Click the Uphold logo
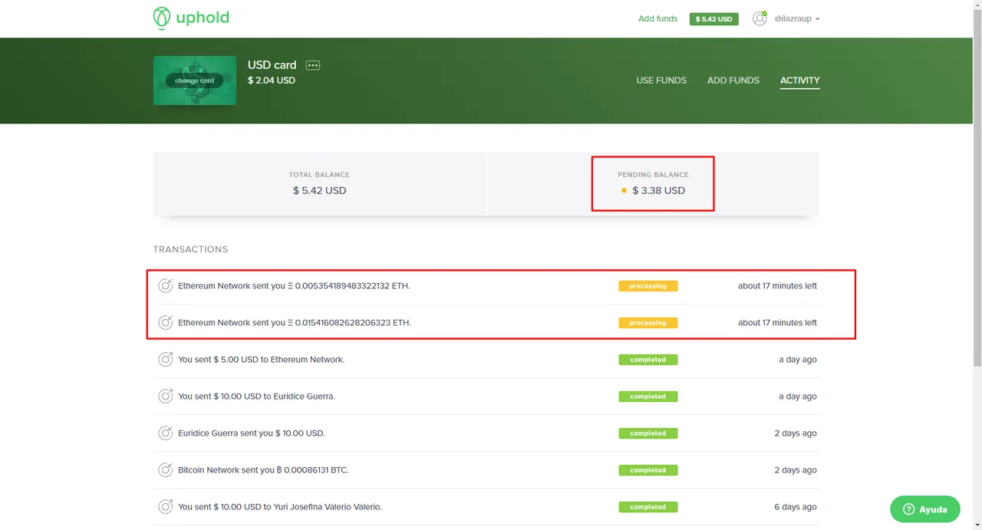Screen dimensions: 982x530 click(191, 18)
